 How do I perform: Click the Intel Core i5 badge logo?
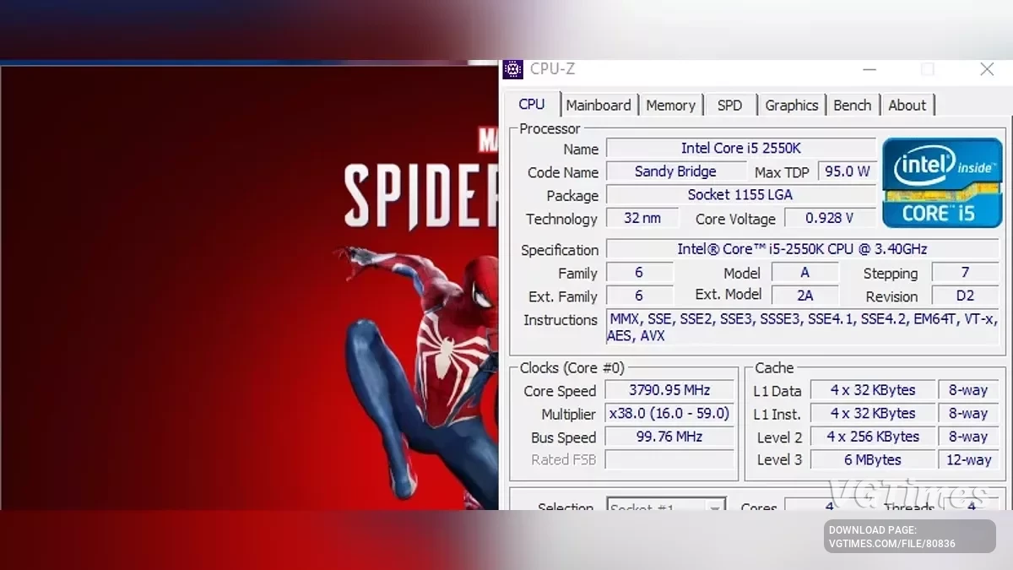(x=942, y=182)
